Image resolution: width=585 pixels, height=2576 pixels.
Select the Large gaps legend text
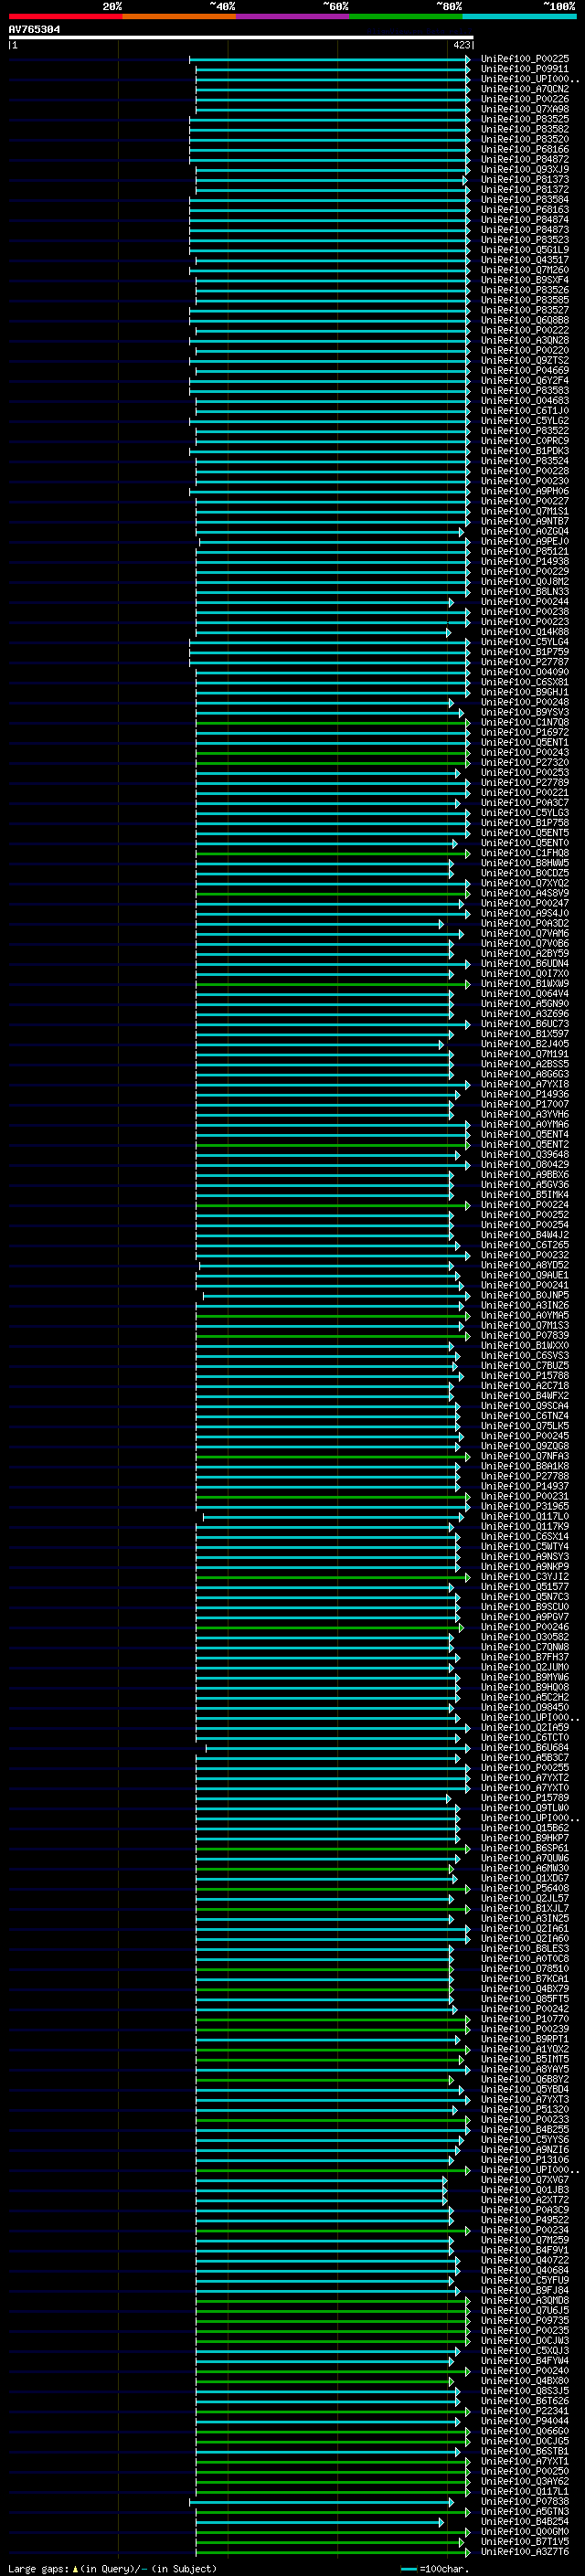point(112,2568)
